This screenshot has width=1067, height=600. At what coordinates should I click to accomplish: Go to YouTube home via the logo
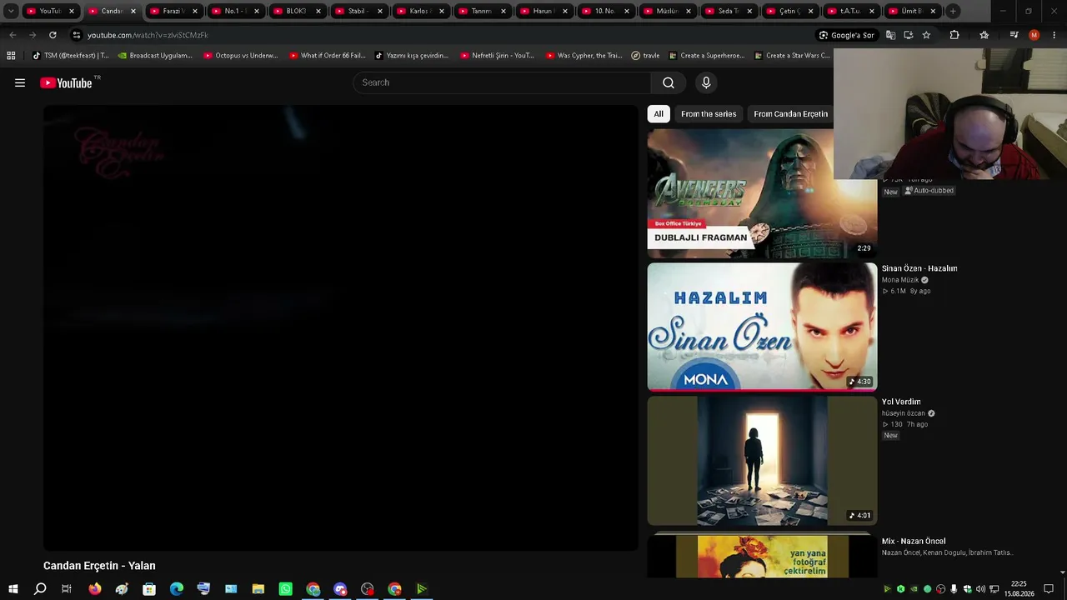coord(67,82)
